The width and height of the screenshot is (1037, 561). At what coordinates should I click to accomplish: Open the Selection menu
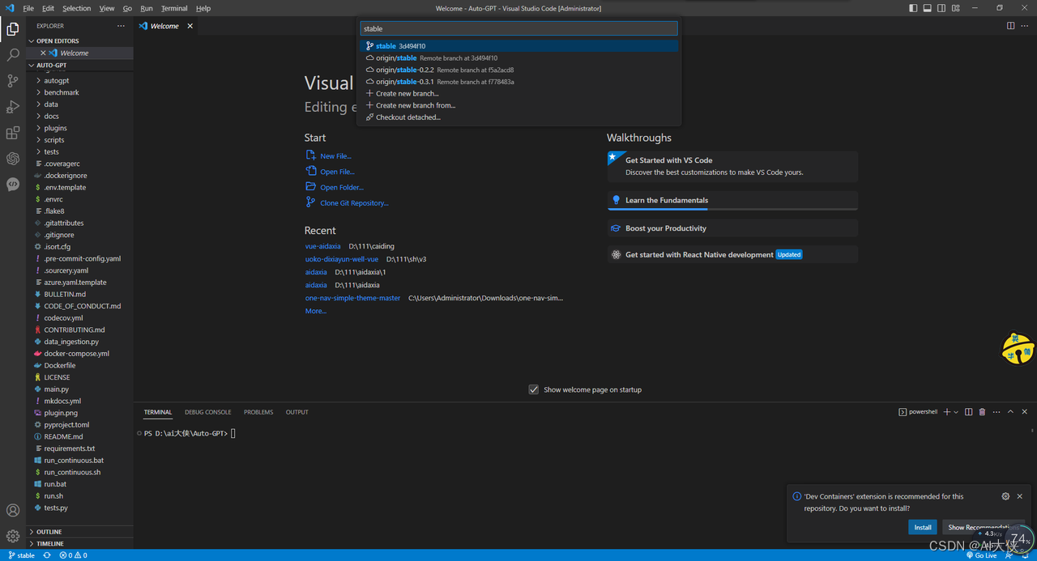click(x=76, y=8)
